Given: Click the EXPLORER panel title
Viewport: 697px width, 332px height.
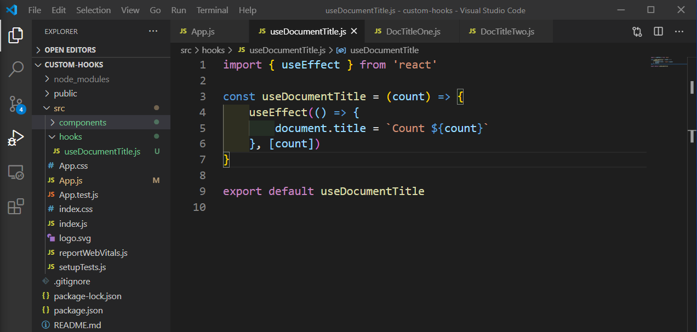Looking at the screenshot, I should [x=61, y=32].
